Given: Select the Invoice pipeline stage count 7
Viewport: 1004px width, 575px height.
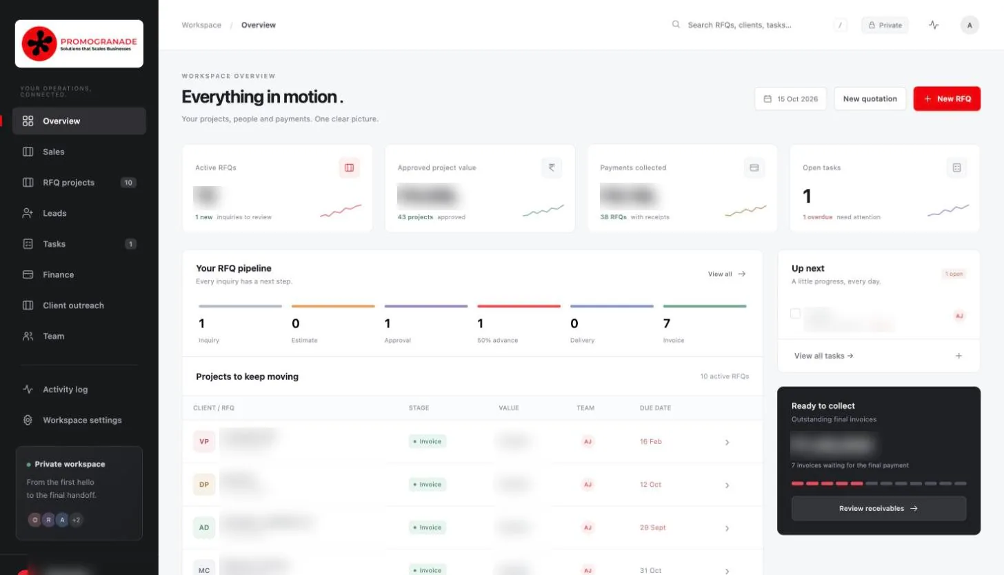Looking at the screenshot, I should (705, 324).
